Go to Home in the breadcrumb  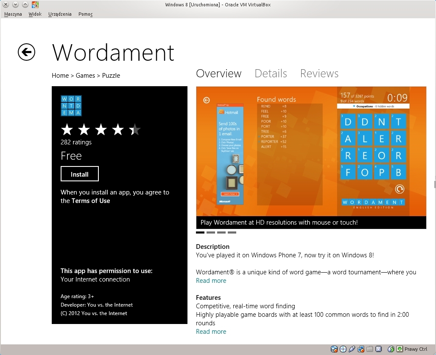pos(60,76)
